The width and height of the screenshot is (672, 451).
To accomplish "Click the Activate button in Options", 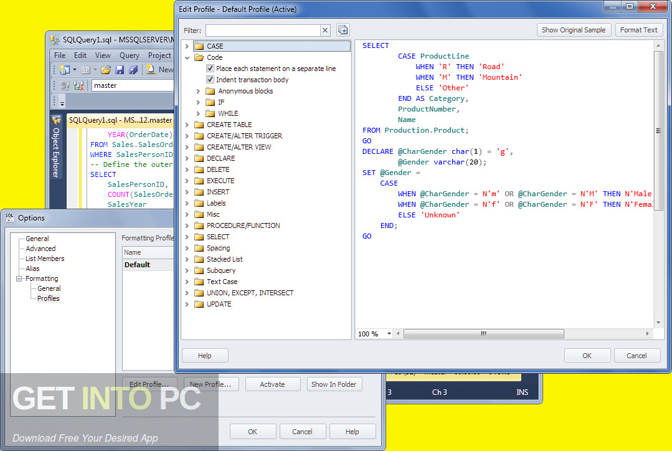I will (272, 384).
